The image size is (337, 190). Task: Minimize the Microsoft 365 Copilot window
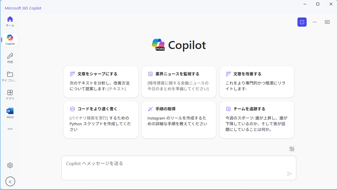305,4
